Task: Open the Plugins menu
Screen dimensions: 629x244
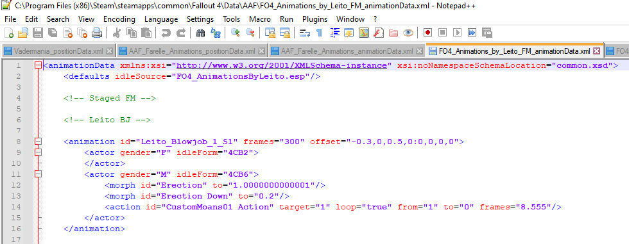Action: (x=315, y=19)
